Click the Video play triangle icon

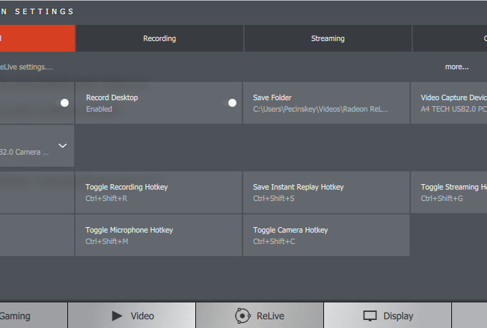[117, 316]
